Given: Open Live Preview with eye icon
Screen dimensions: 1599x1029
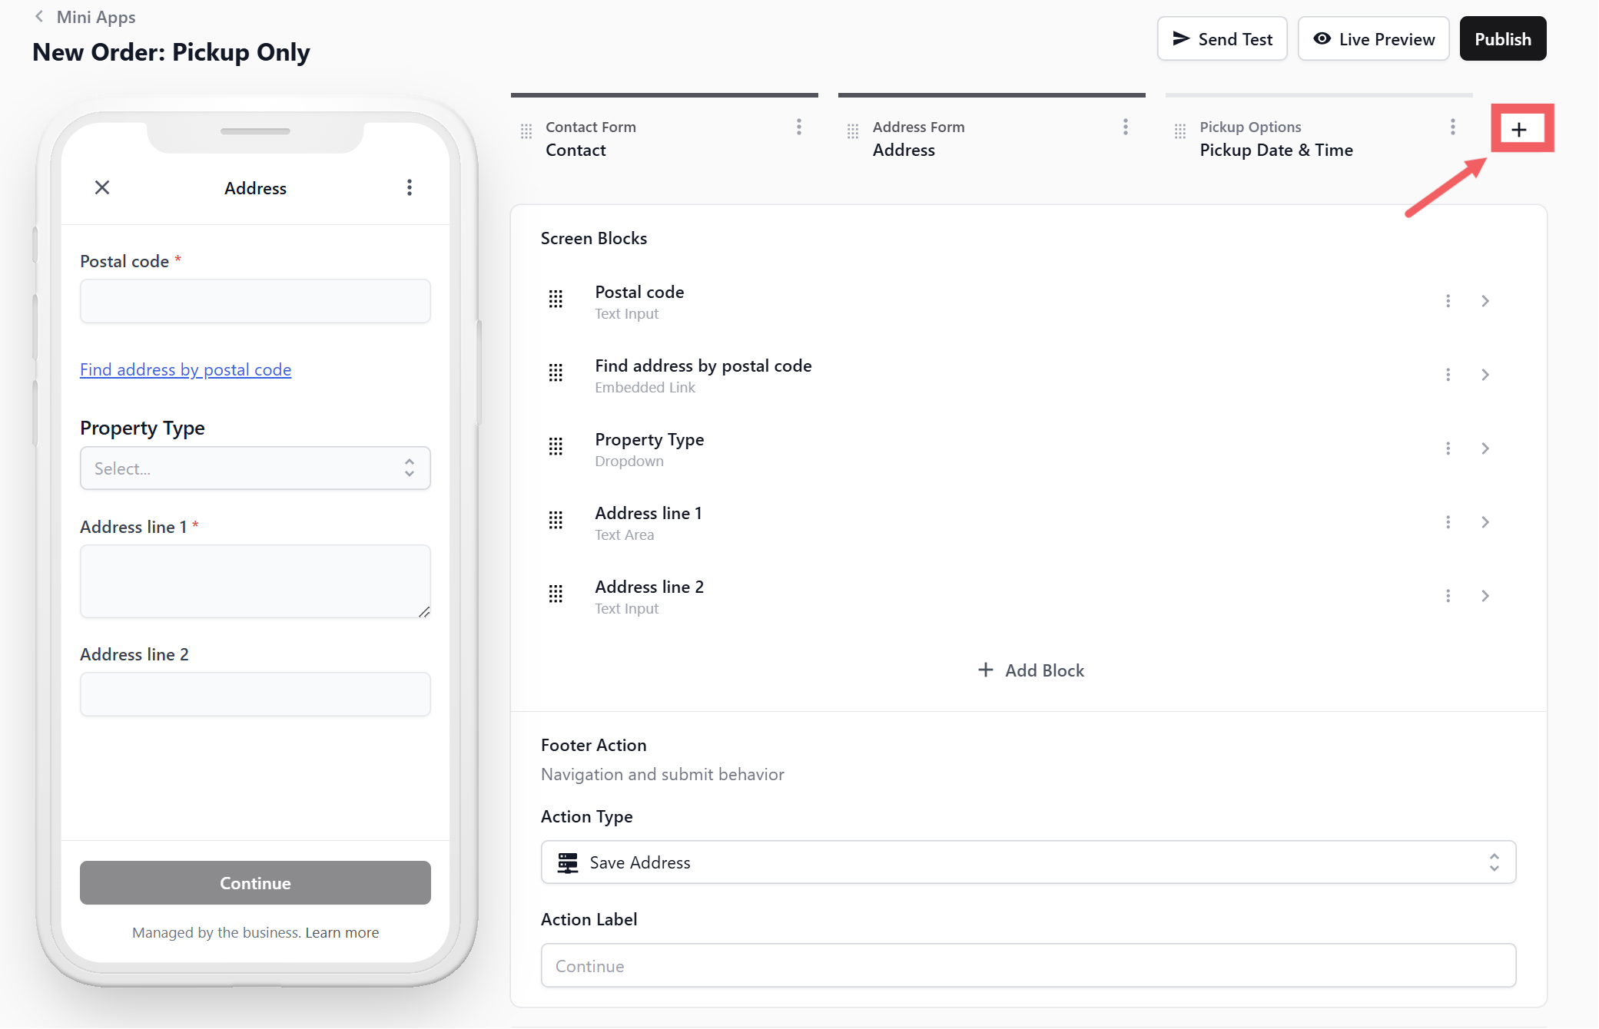Looking at the screenshot, I should pos(1373,39).
